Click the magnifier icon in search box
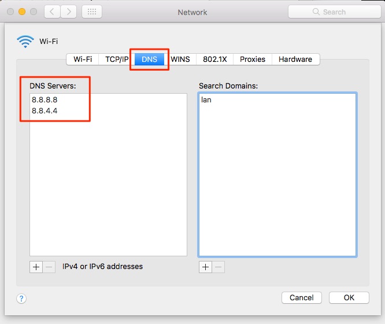This screenshot has width=385, height=324. pos(316,12)
